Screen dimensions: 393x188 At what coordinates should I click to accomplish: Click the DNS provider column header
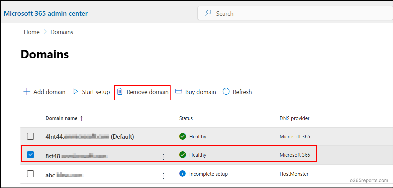tap(294, 118)
